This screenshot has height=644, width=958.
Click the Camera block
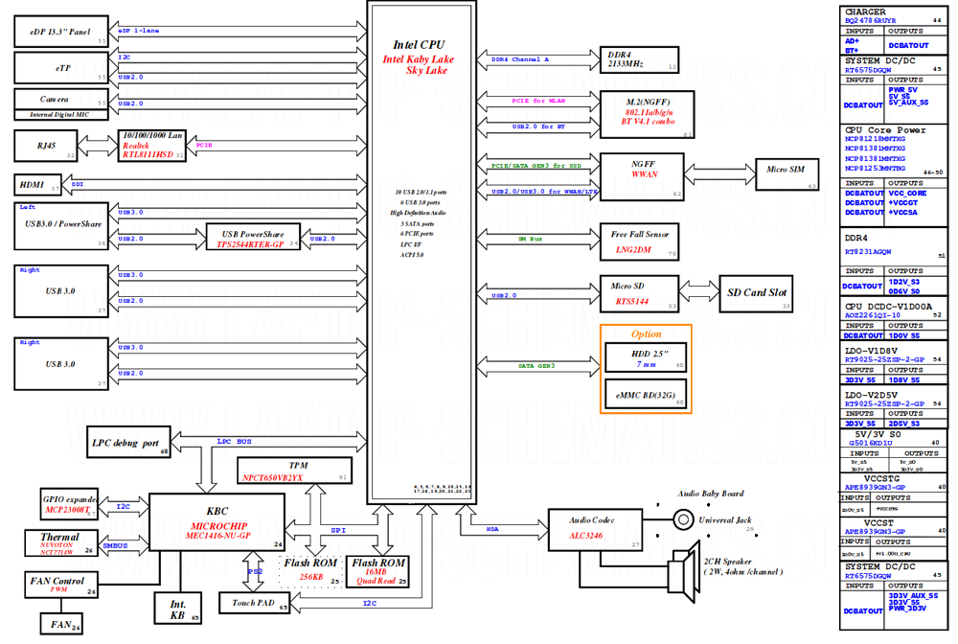tap(61, 99)
